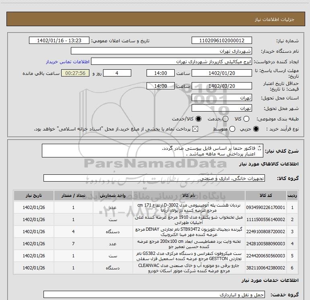The width and height of the screenshot is (310, 300).
Task: Select the خدمت radio button
Action: pos(225,119)
